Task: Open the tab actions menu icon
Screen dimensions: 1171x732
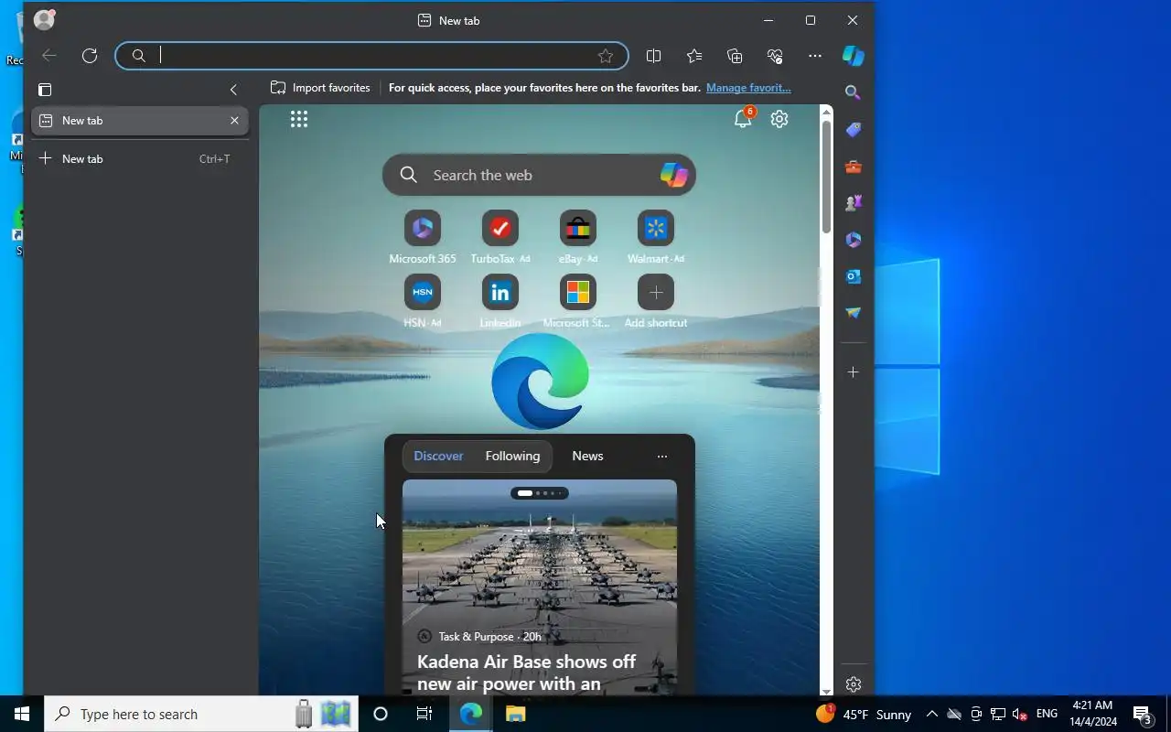Action: pyautogui.click(x=45, y=90)
